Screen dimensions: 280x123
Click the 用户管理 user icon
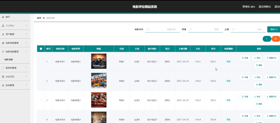tap(3, 34)
